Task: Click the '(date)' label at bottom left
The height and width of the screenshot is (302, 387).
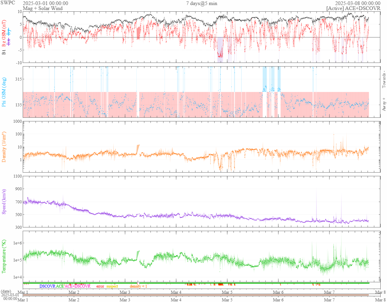Action: coord(6,291)
